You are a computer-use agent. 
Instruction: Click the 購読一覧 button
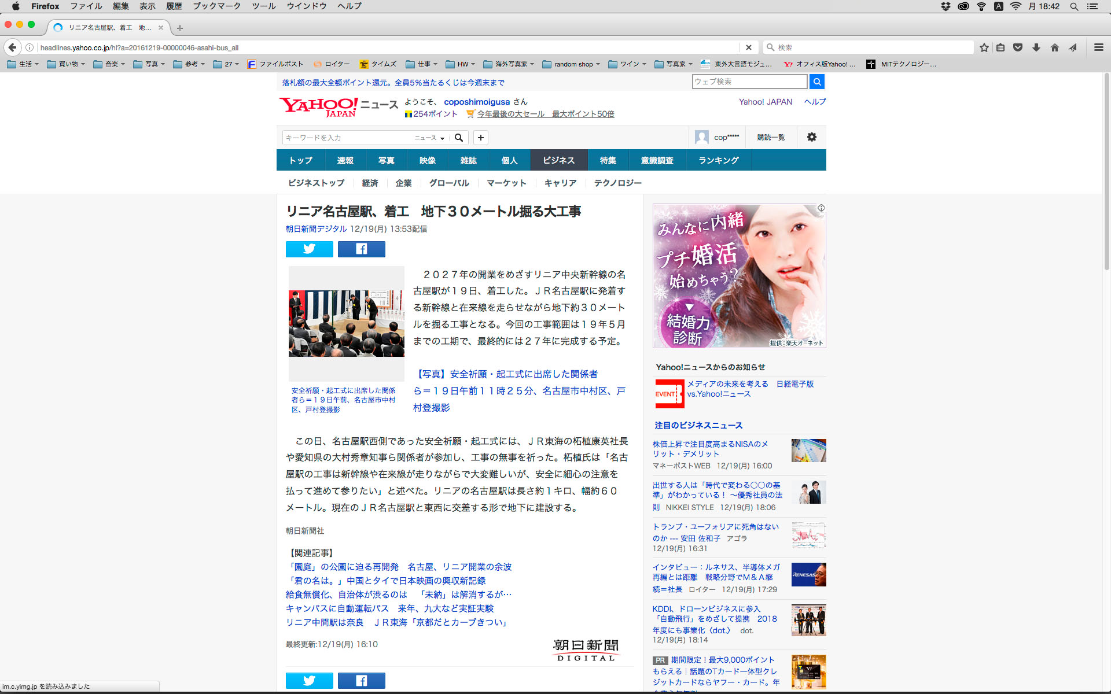click(771, 137)
